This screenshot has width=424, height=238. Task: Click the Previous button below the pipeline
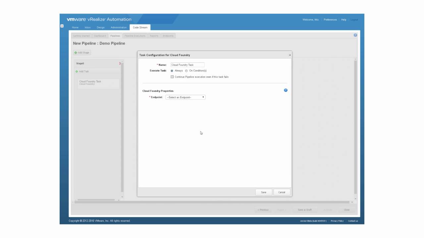coord(263,210)
